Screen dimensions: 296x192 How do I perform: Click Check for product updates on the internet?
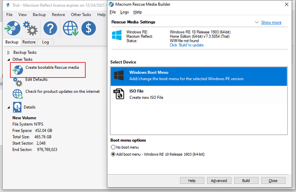point(63,92)
